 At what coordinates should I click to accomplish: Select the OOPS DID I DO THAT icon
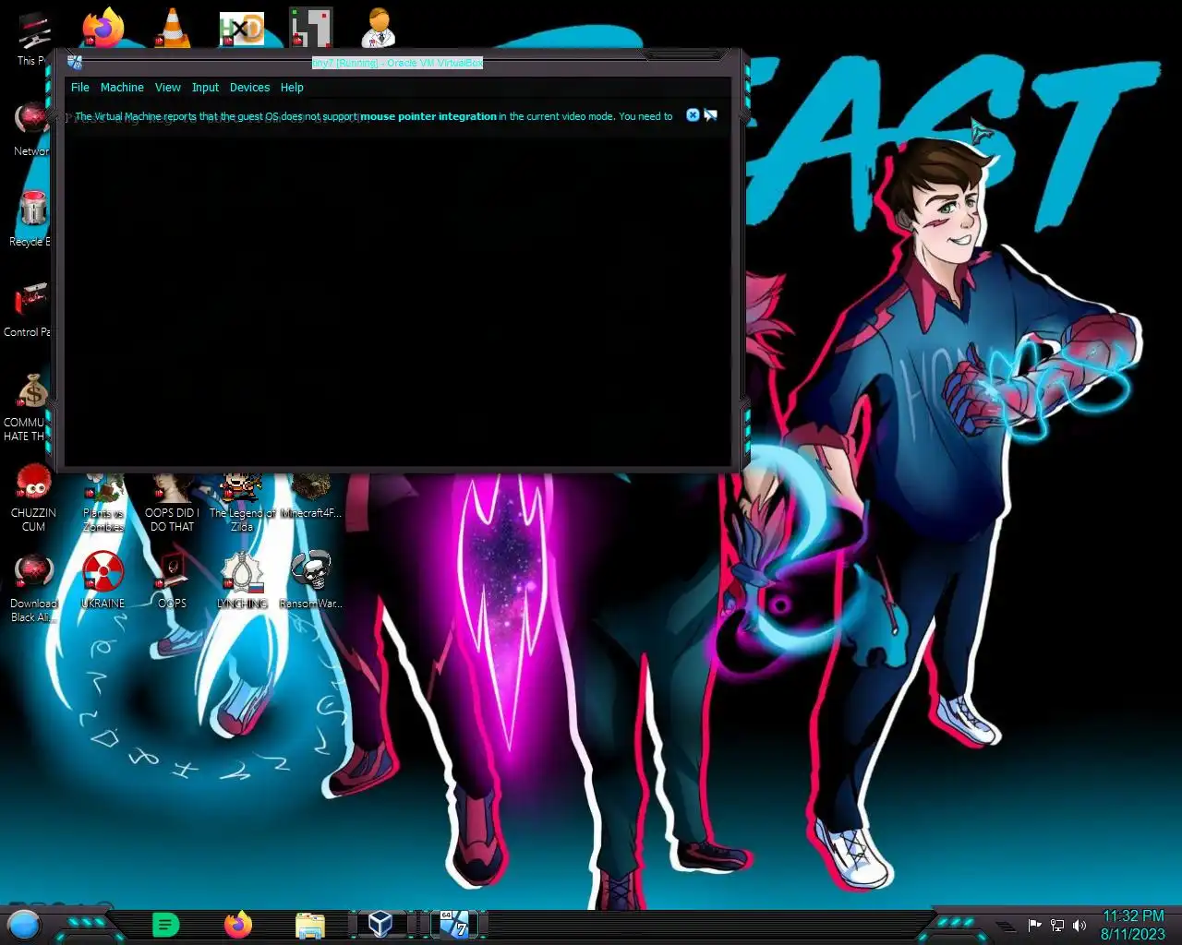pyautogui.click(x=172, y=503)
